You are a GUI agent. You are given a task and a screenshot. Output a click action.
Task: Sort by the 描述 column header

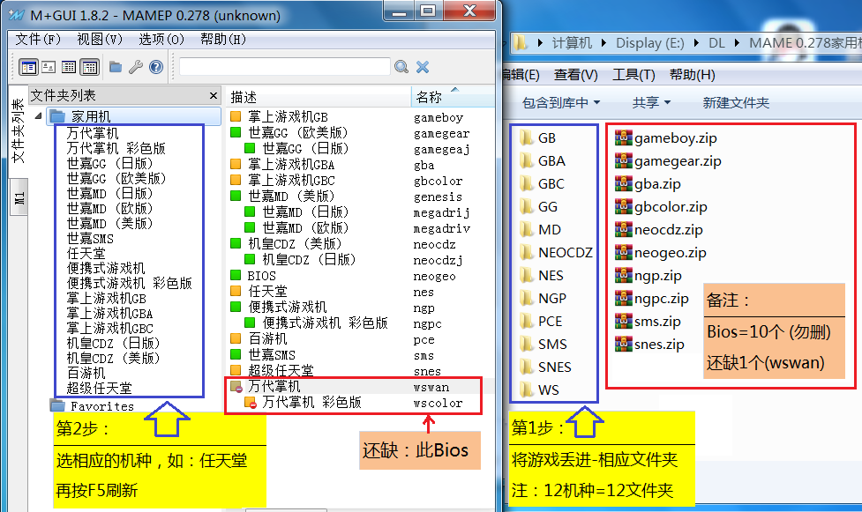click(319, 97)
